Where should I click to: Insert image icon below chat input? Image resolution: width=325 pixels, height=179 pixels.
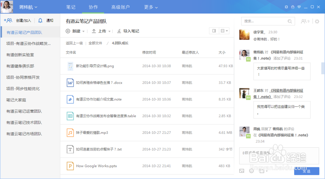(x=242, y=171)
